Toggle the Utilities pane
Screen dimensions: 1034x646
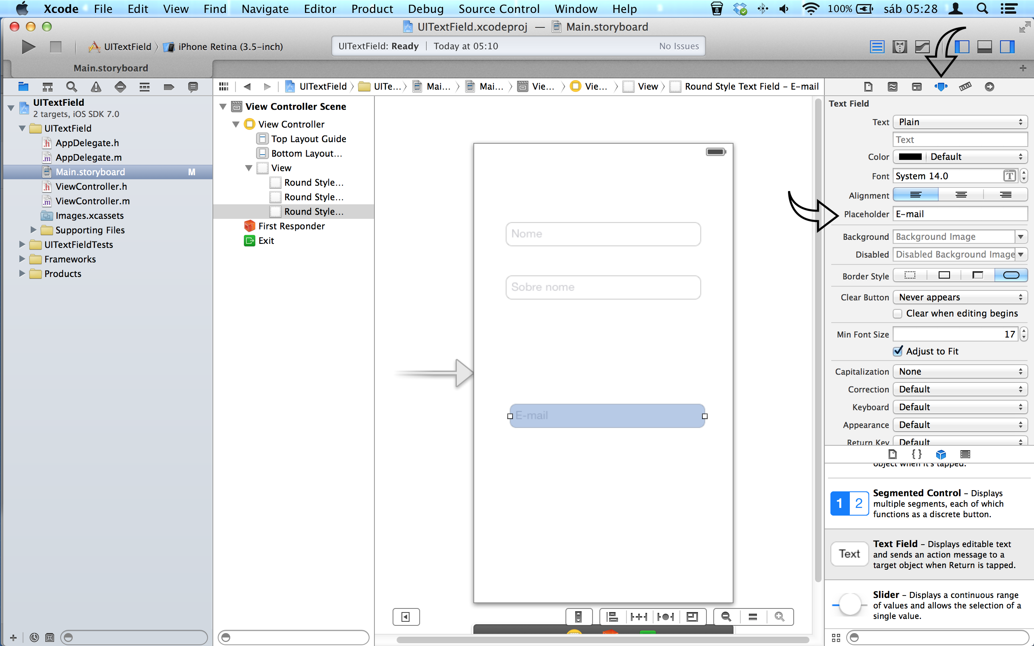coord(1007,46)
